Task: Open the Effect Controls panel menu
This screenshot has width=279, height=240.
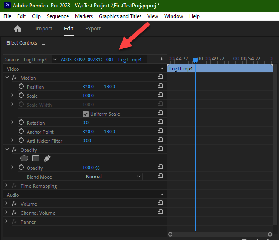Action: [x=43, y=43]
